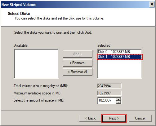
Task: Click the space amount input field
Action: pos(107,101)
